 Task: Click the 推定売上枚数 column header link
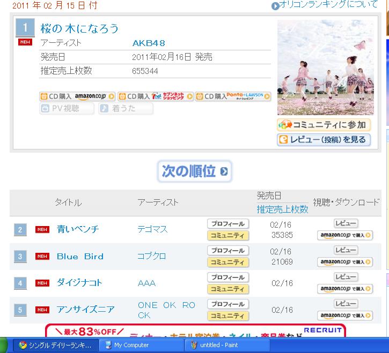[282, 209]
